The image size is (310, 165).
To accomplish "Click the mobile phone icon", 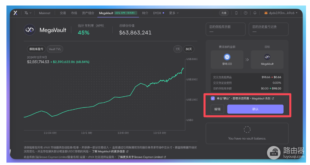I will click(236, 13).
